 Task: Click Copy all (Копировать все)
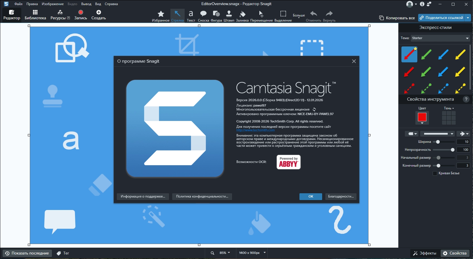click(397, 18)
